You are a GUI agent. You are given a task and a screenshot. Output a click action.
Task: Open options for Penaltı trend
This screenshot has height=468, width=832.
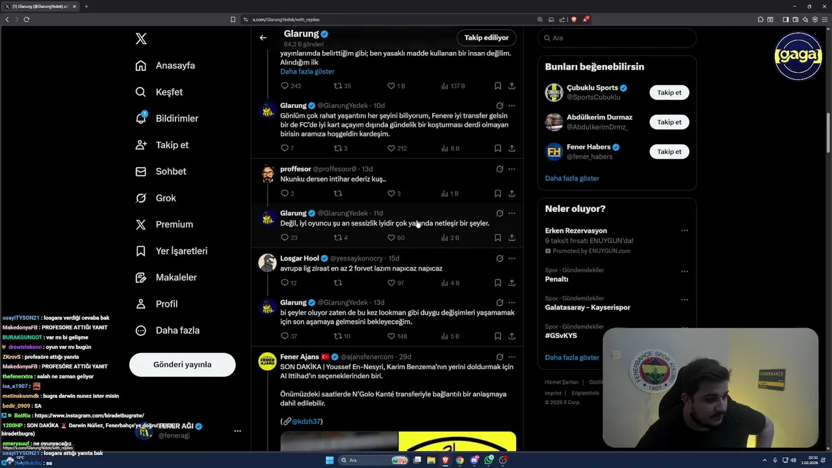point(684,272)
